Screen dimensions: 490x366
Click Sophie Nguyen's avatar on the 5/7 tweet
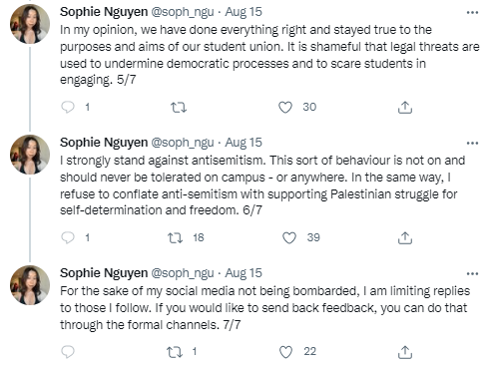tap(30, 24)
